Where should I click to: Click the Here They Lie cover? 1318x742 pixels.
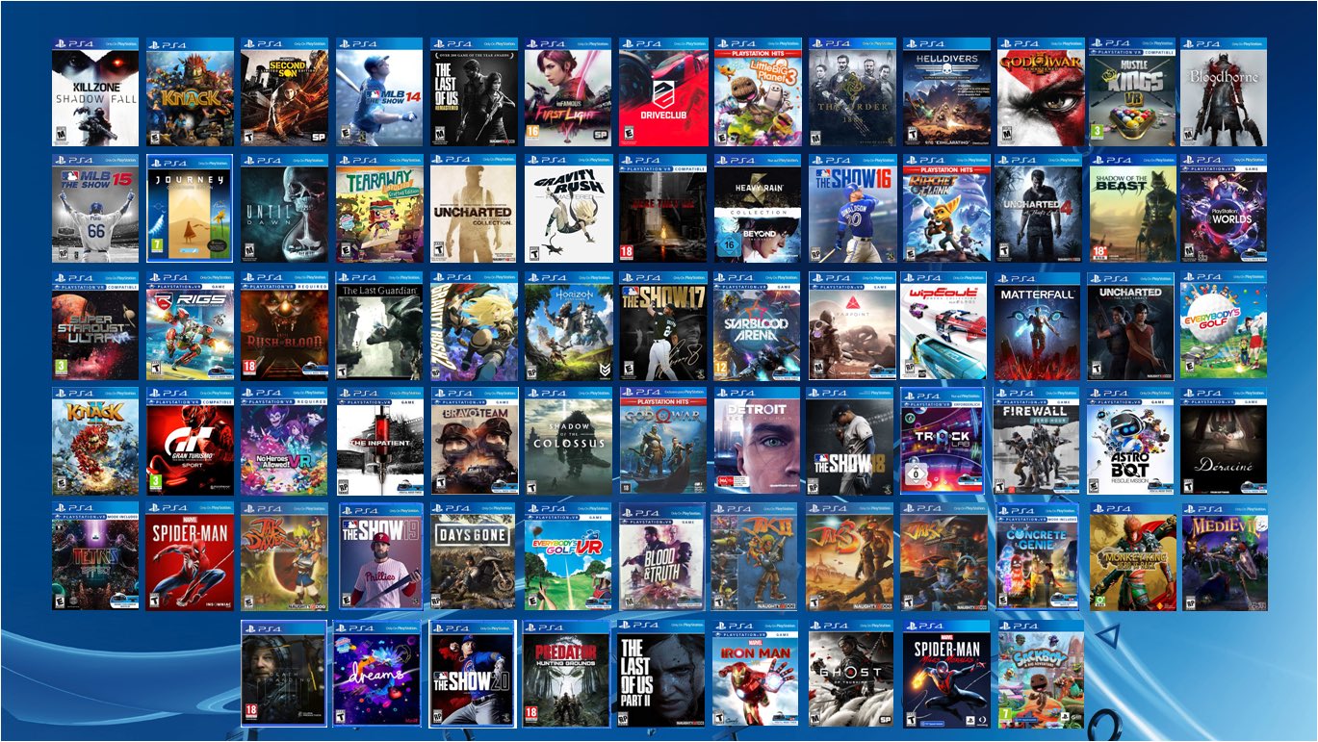tap(662, 208)
